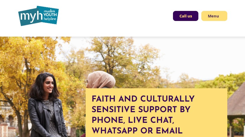Click the 'myh' letters in the logo

(x=31, y=17)
